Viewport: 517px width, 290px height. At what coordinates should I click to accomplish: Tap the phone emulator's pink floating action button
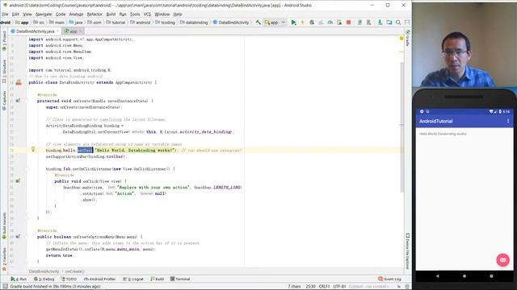(502, 259)
